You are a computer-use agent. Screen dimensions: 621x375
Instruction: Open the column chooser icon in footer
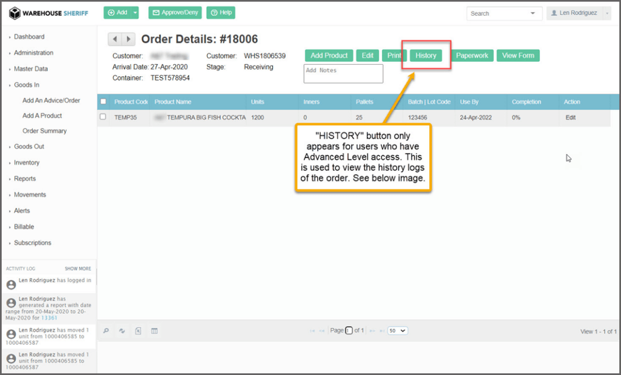point(154,331)
